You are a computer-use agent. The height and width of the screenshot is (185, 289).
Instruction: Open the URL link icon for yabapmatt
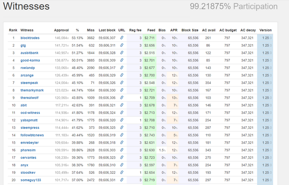pyautogui.click(x=122, y=120)
